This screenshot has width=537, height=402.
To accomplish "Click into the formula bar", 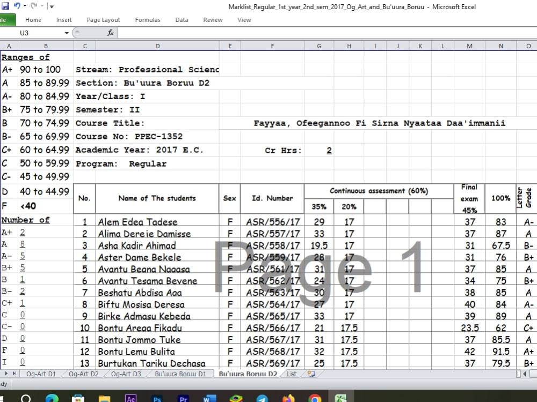I will (327, 33).
